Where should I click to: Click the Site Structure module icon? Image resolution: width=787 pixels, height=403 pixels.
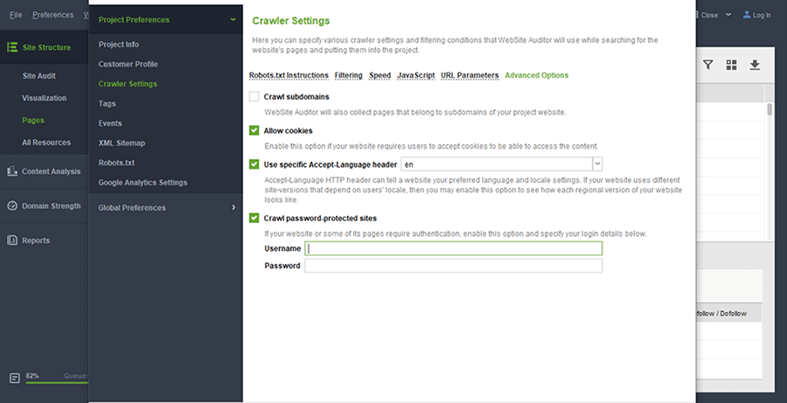coord(12,47)
